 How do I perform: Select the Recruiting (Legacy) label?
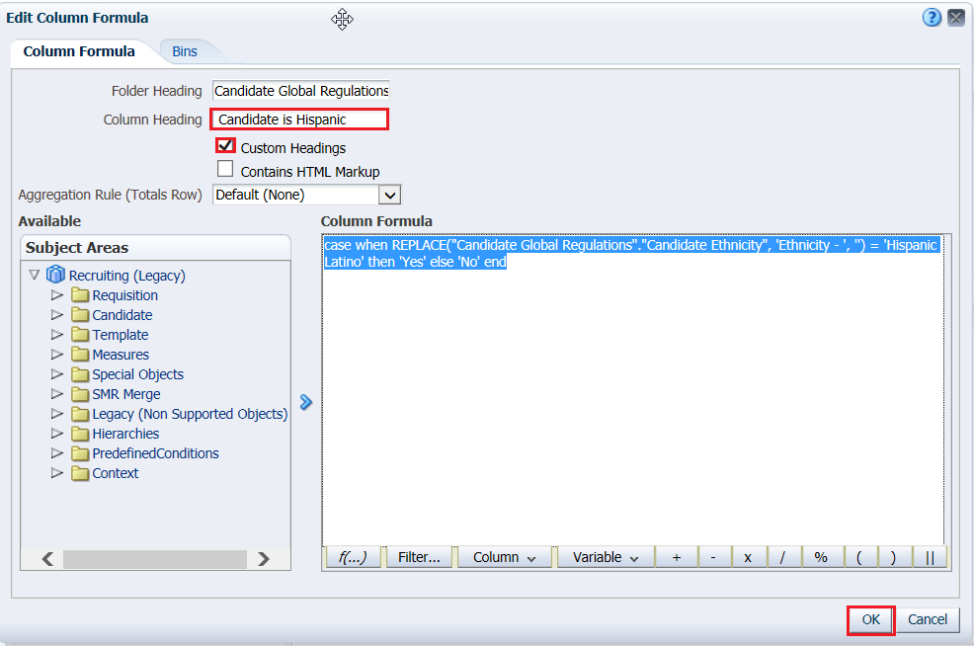tap(126, 276)
